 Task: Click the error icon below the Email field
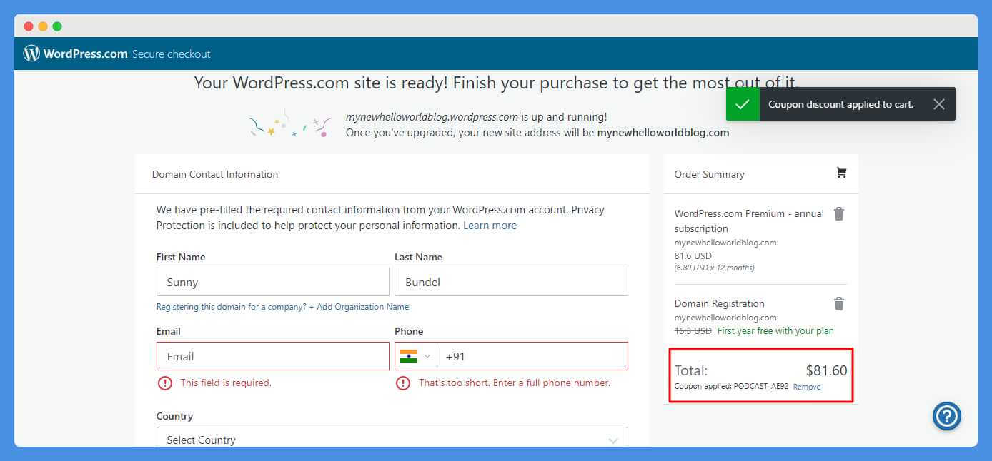tap(165, 383)
